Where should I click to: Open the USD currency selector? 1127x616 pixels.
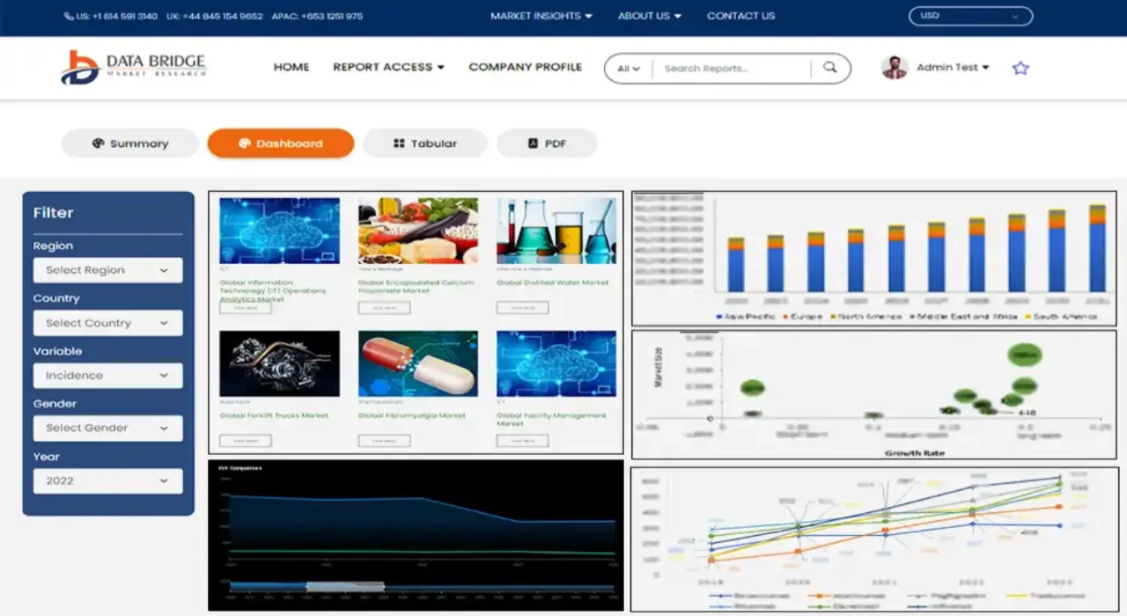point(970,16)
